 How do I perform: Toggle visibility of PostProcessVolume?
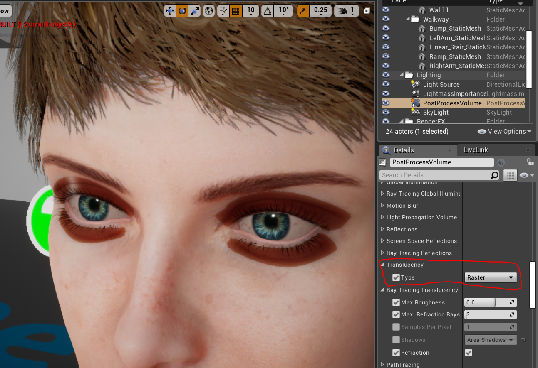[386, 103]
